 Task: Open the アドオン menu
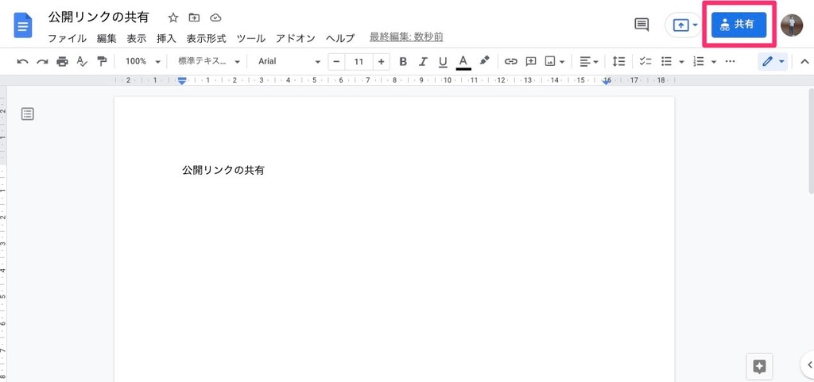tap(296, 38)
